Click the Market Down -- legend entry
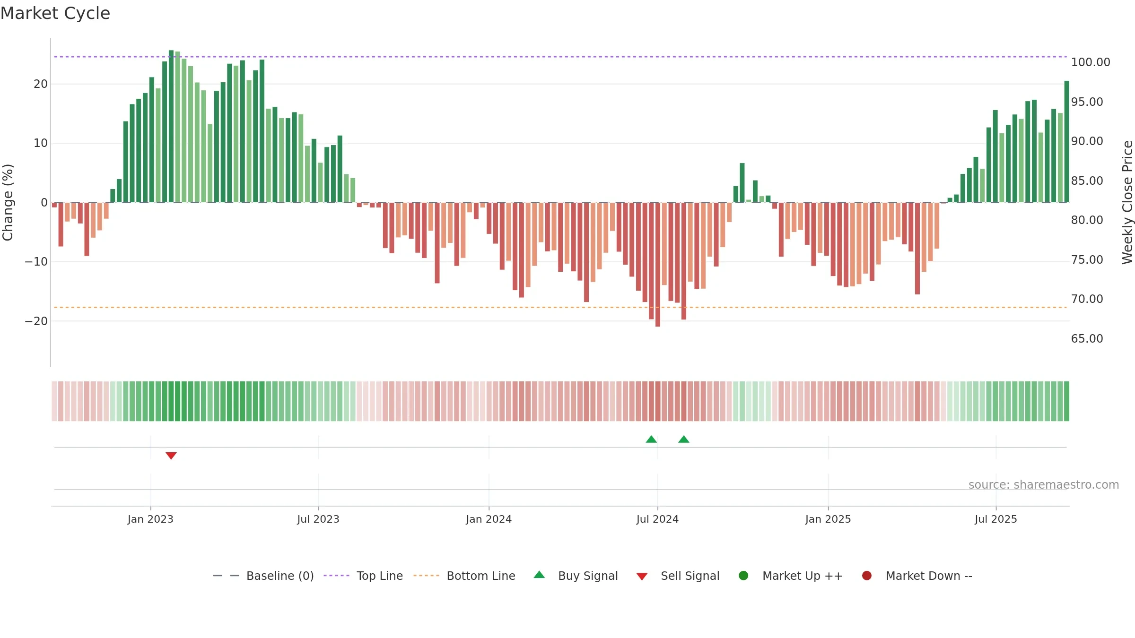Viewport: 1135px width, 638px height. (917, 576)
